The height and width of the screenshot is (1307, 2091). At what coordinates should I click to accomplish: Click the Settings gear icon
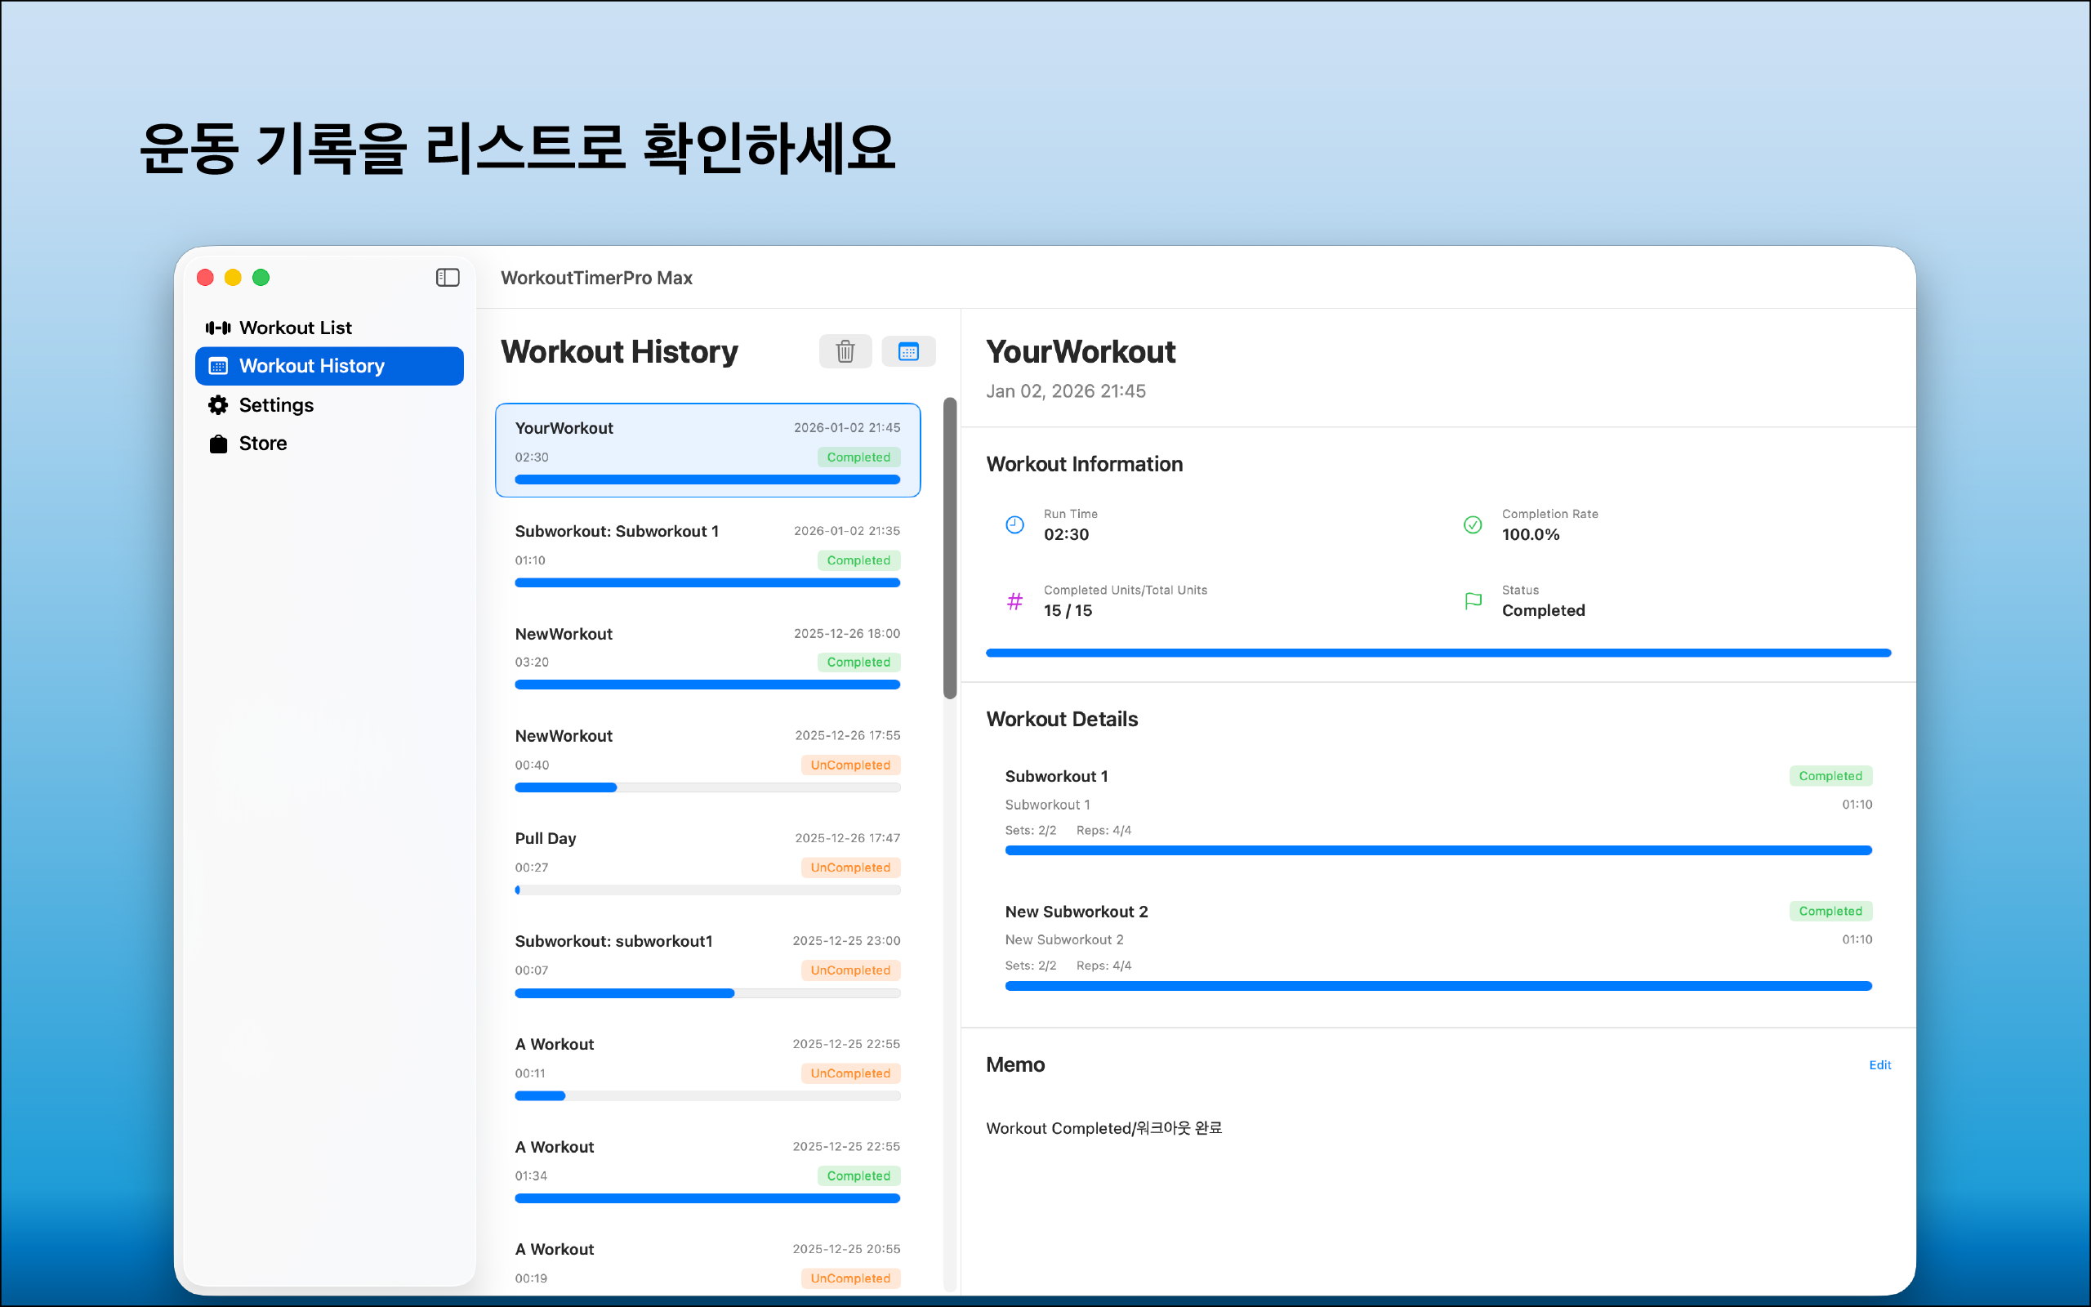pyautogui.click(x=218, y=404)
